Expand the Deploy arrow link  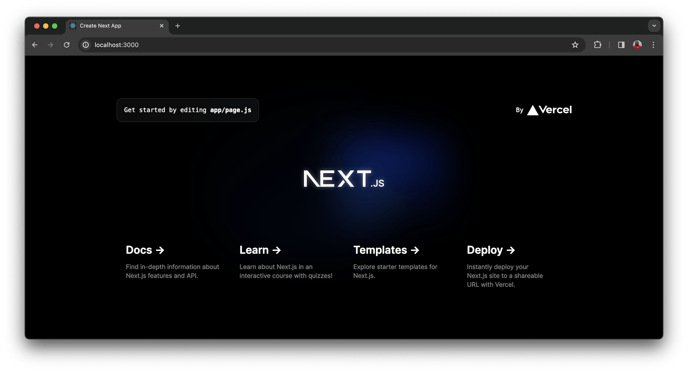pyautogui.click(x=512, y=250)
